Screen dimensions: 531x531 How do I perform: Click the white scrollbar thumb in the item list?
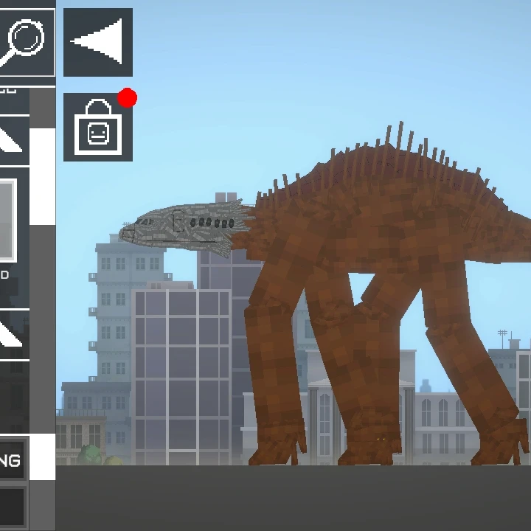click(x=43, y=176)
